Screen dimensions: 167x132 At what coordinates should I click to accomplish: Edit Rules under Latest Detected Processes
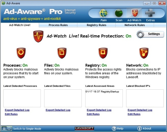point(11,114)
